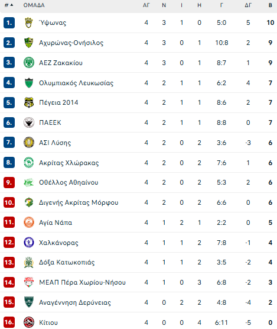Select the blue rank 1 position badge

tap(9, 22)
